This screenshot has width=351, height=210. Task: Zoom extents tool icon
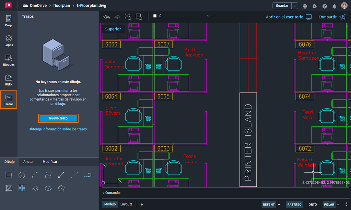click(128, 17)
